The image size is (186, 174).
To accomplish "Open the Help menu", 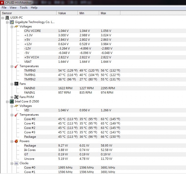I will [34, 8].
